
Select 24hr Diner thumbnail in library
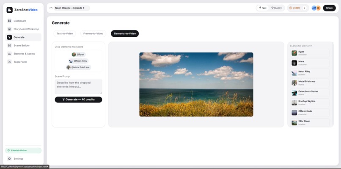294,122
